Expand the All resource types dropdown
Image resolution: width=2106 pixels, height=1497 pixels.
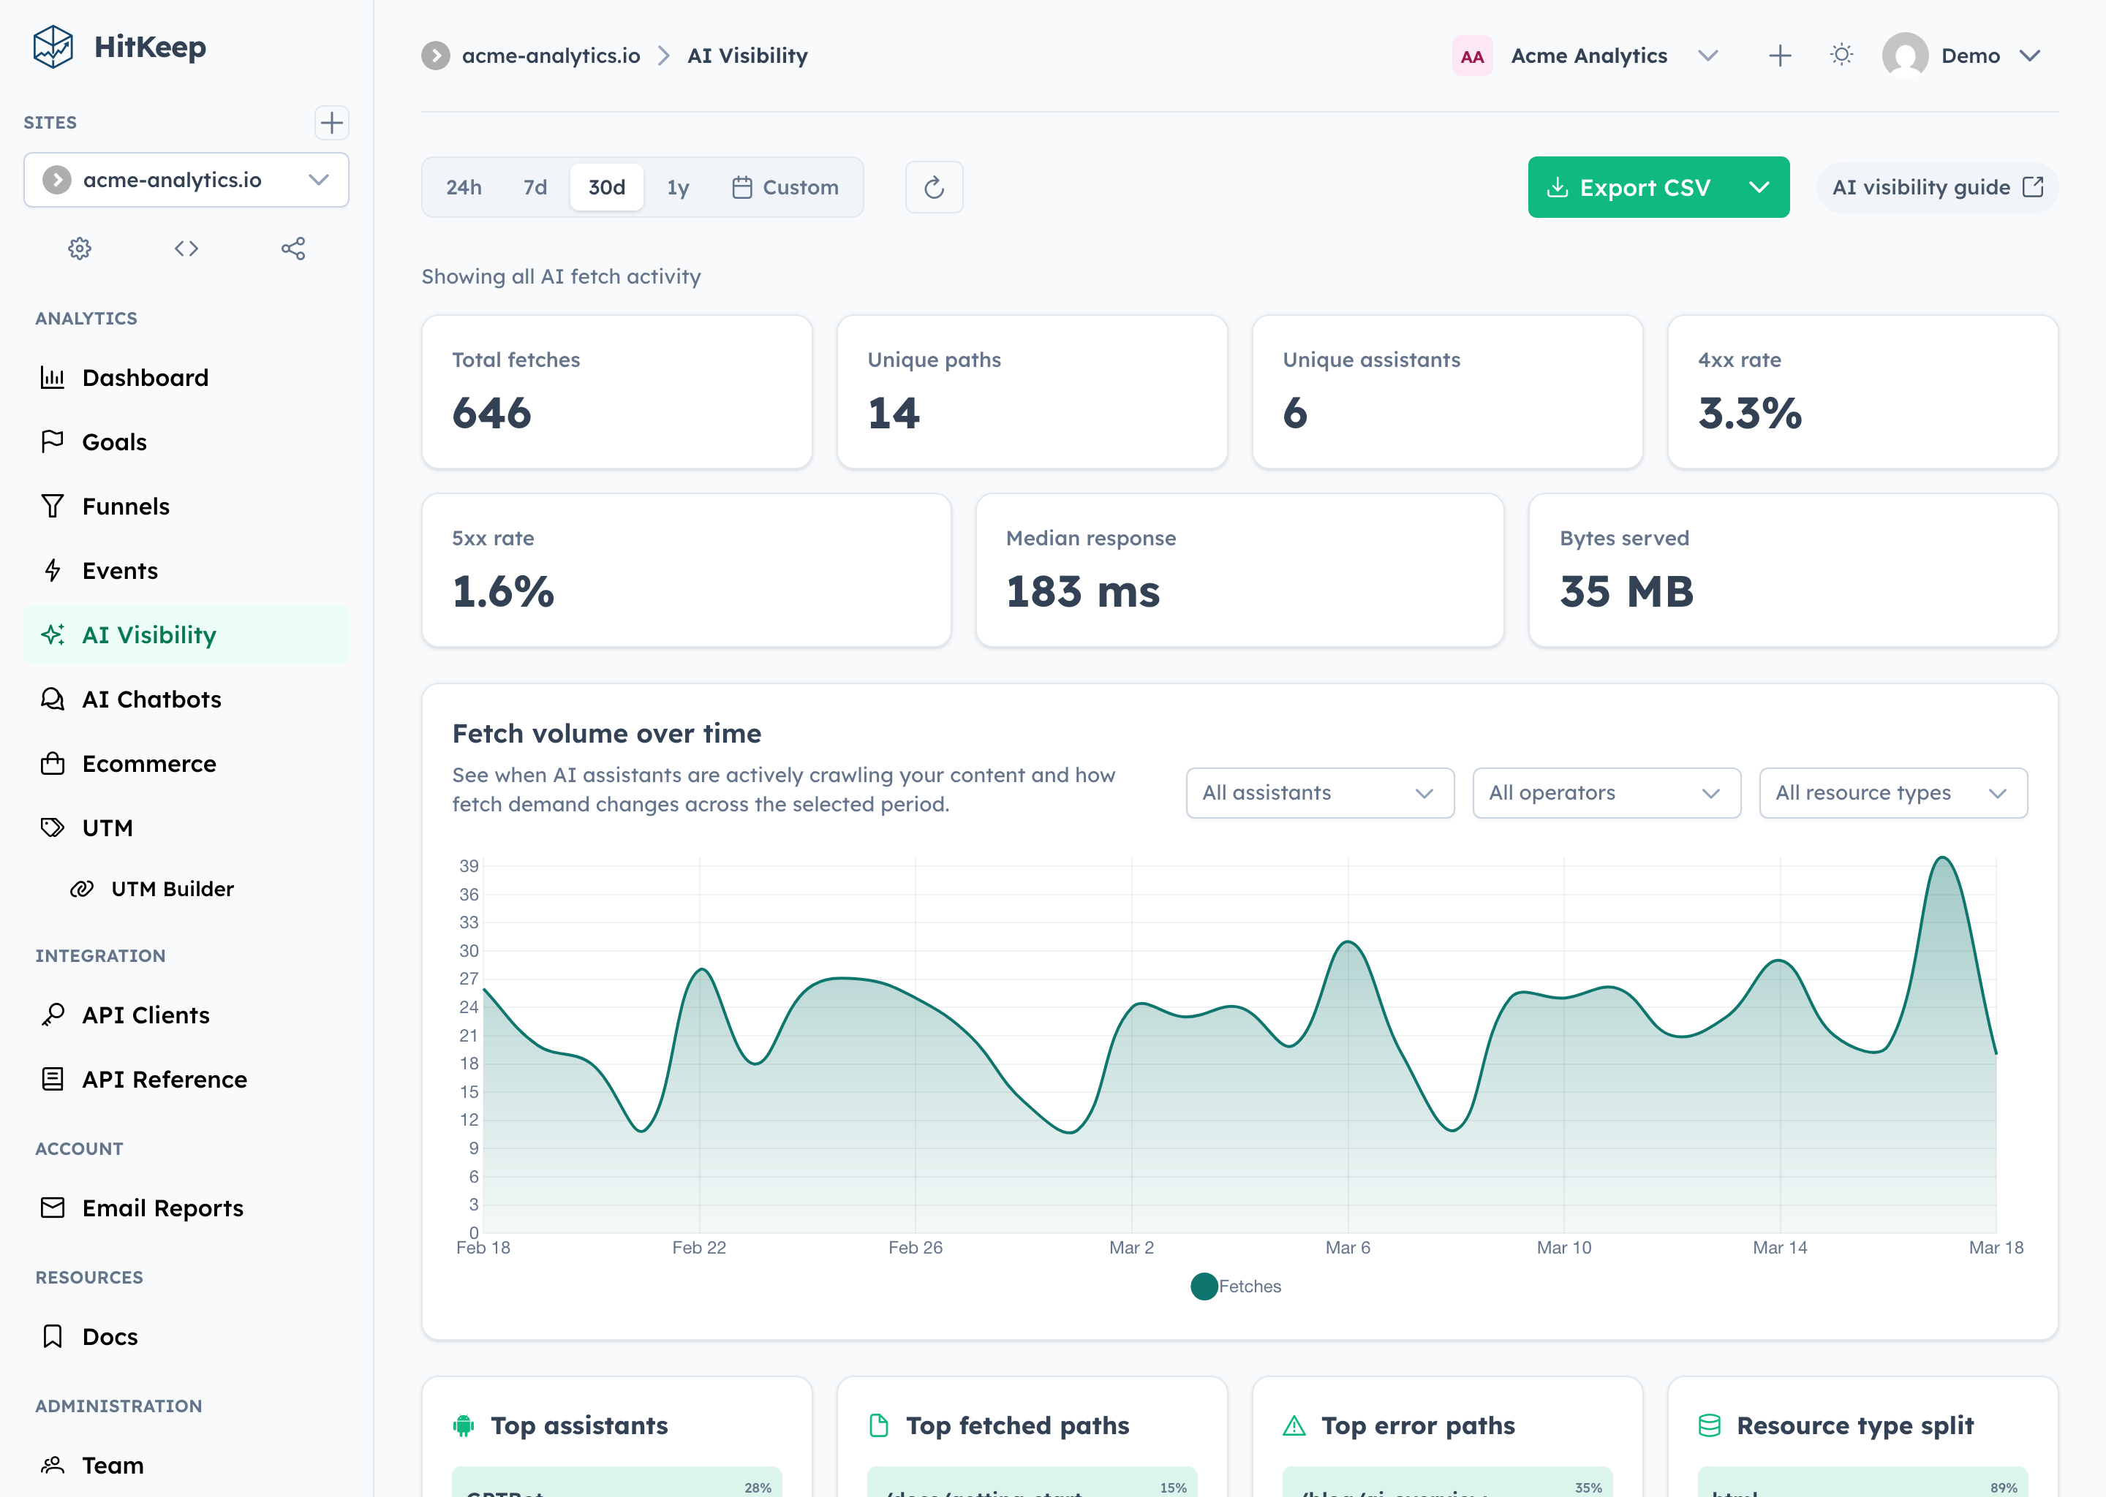[x=1892, y=793]
